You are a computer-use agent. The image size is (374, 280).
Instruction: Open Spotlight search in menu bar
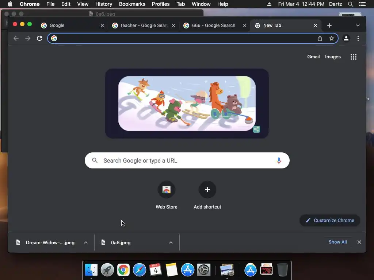coord(350,4)
